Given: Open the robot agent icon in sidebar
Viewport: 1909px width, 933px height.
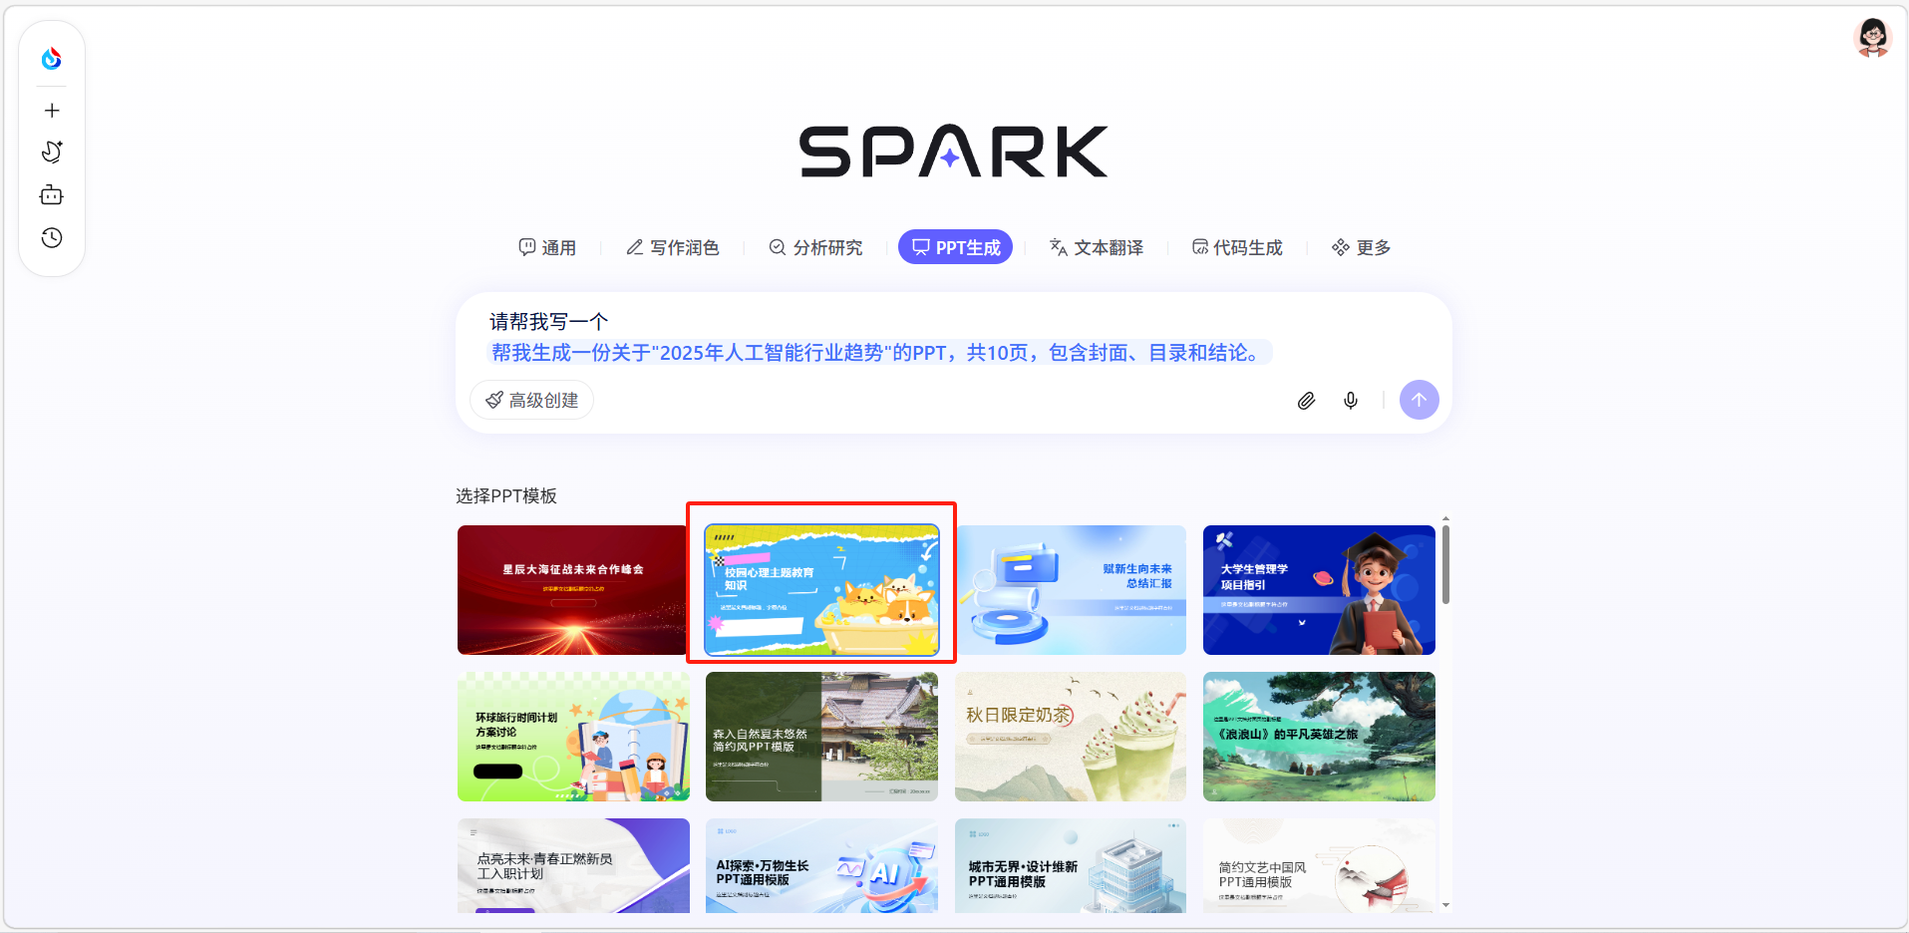Looking at the screenshot, I should pyautogui.click(x=52, y=195).
